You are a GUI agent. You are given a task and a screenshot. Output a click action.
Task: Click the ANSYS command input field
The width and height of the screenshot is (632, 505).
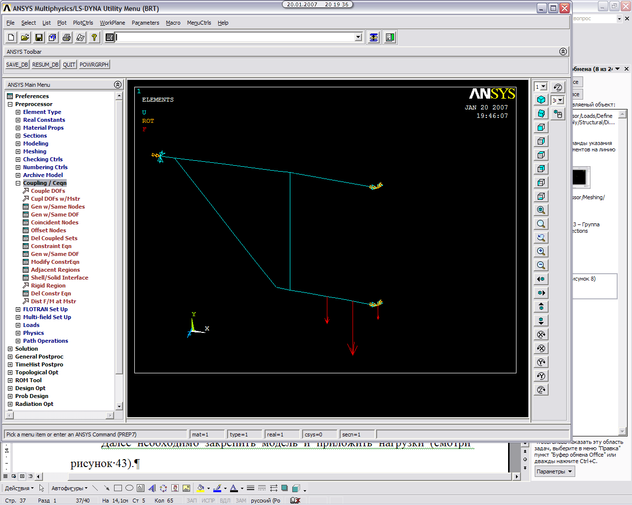click(235, 37)
